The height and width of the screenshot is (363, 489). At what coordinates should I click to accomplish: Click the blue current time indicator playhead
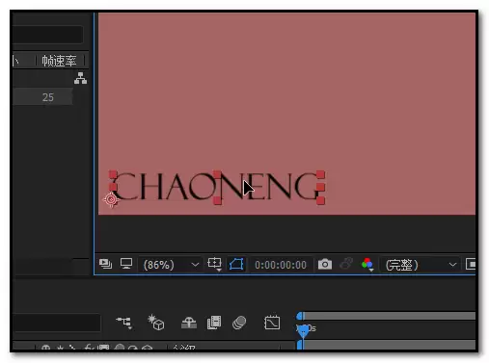click(303, 330)
